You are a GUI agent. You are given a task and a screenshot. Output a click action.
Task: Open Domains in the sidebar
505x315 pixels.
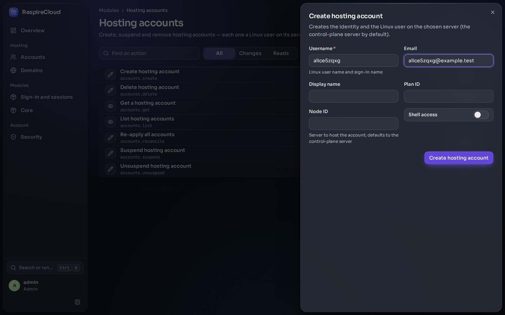tap(46, 70)
